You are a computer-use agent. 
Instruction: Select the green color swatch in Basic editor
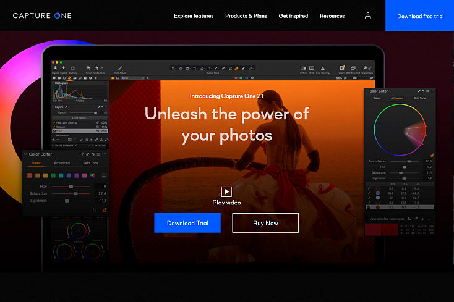pos(53,175)
